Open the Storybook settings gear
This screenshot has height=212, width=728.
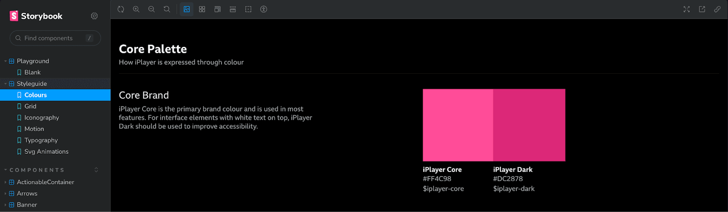pos(94,16)
